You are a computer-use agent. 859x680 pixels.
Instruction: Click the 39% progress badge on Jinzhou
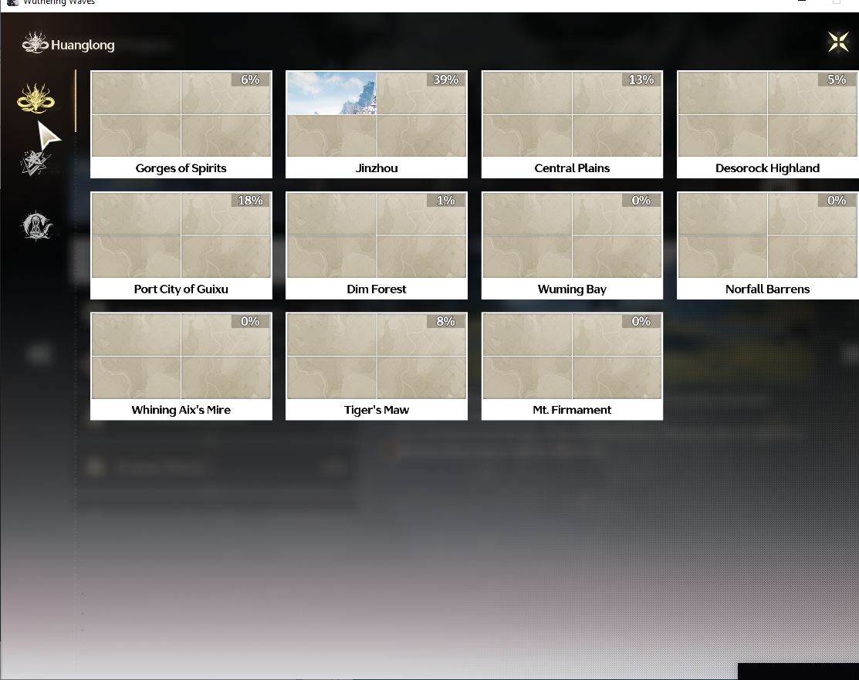pyautogui.click(x=445, y=80)
